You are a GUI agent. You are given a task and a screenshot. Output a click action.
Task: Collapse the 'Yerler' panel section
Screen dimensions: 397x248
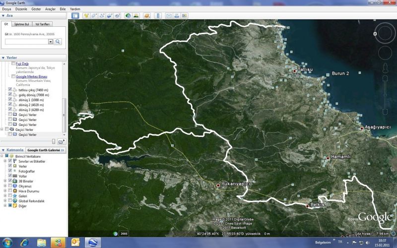pyautogui.click(x=3, y=58)
